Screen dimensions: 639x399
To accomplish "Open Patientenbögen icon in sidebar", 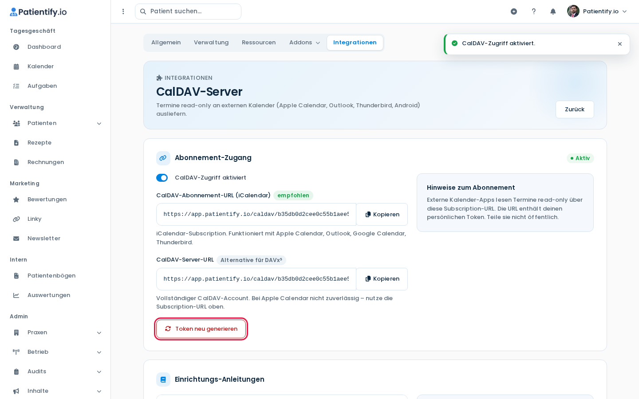I will tap(16, 276).
